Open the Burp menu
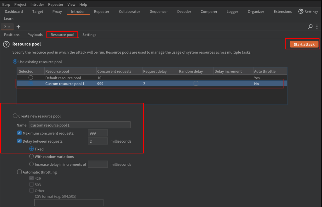 click(x=6, y=4)
